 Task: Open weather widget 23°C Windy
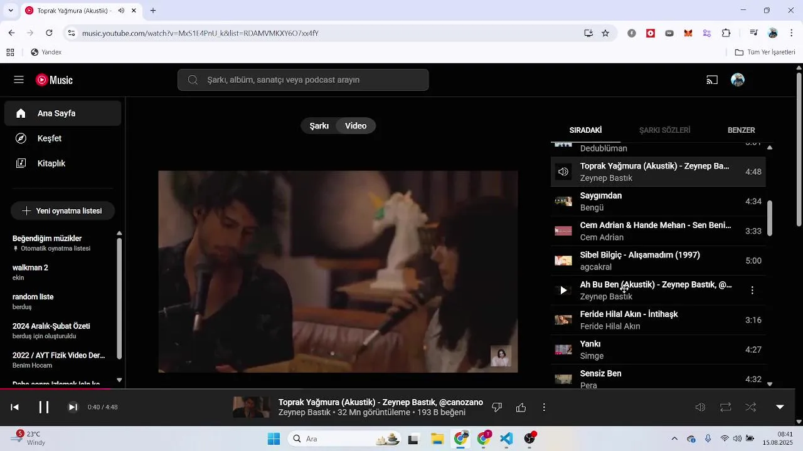tap(26, 438)
